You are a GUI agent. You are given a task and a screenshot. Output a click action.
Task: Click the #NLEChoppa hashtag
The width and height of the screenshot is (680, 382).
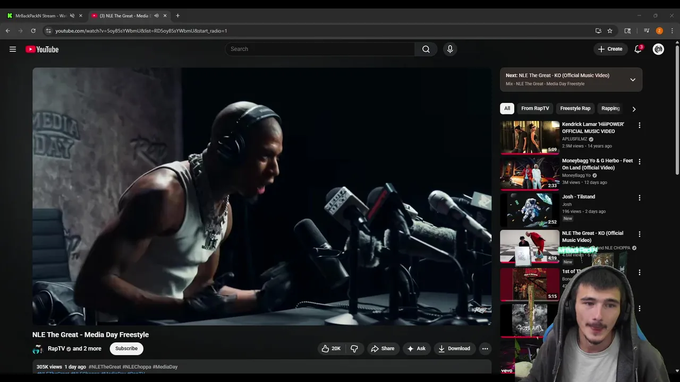(x=137, y=367)
